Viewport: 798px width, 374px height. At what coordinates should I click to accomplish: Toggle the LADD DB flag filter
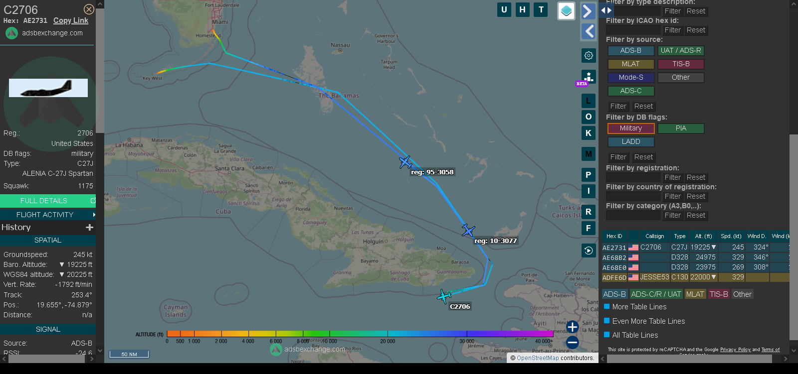(x=631, y=142)
